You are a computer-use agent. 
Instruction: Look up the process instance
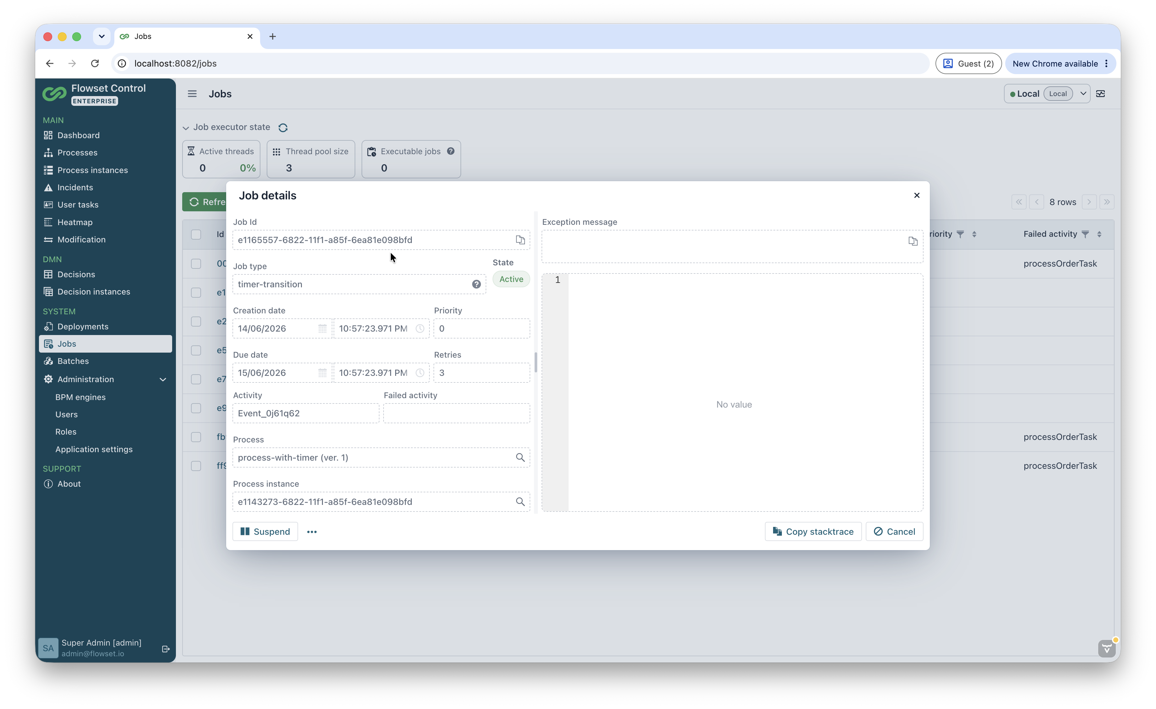[520, 502]
